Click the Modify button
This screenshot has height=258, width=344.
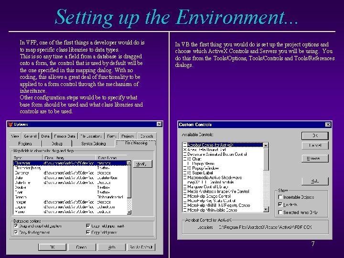(141, 164)
